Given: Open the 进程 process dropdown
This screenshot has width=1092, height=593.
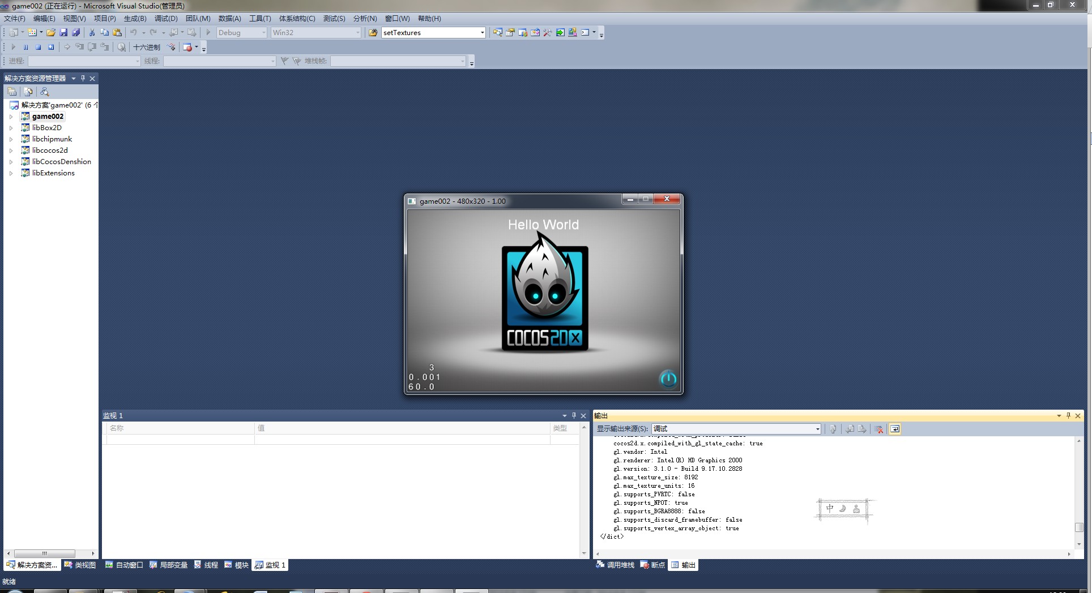Looking at the screenshot, I should (x=137, y=61).
